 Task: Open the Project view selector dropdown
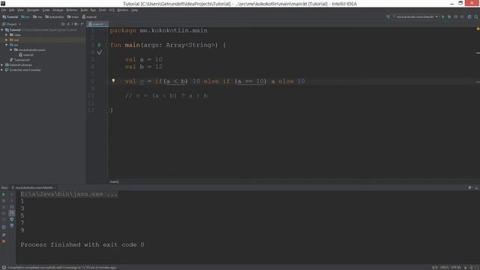[x=12, y=24]
